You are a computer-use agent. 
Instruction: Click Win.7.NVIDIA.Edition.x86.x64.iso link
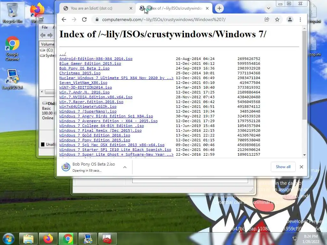click(96, 97)
